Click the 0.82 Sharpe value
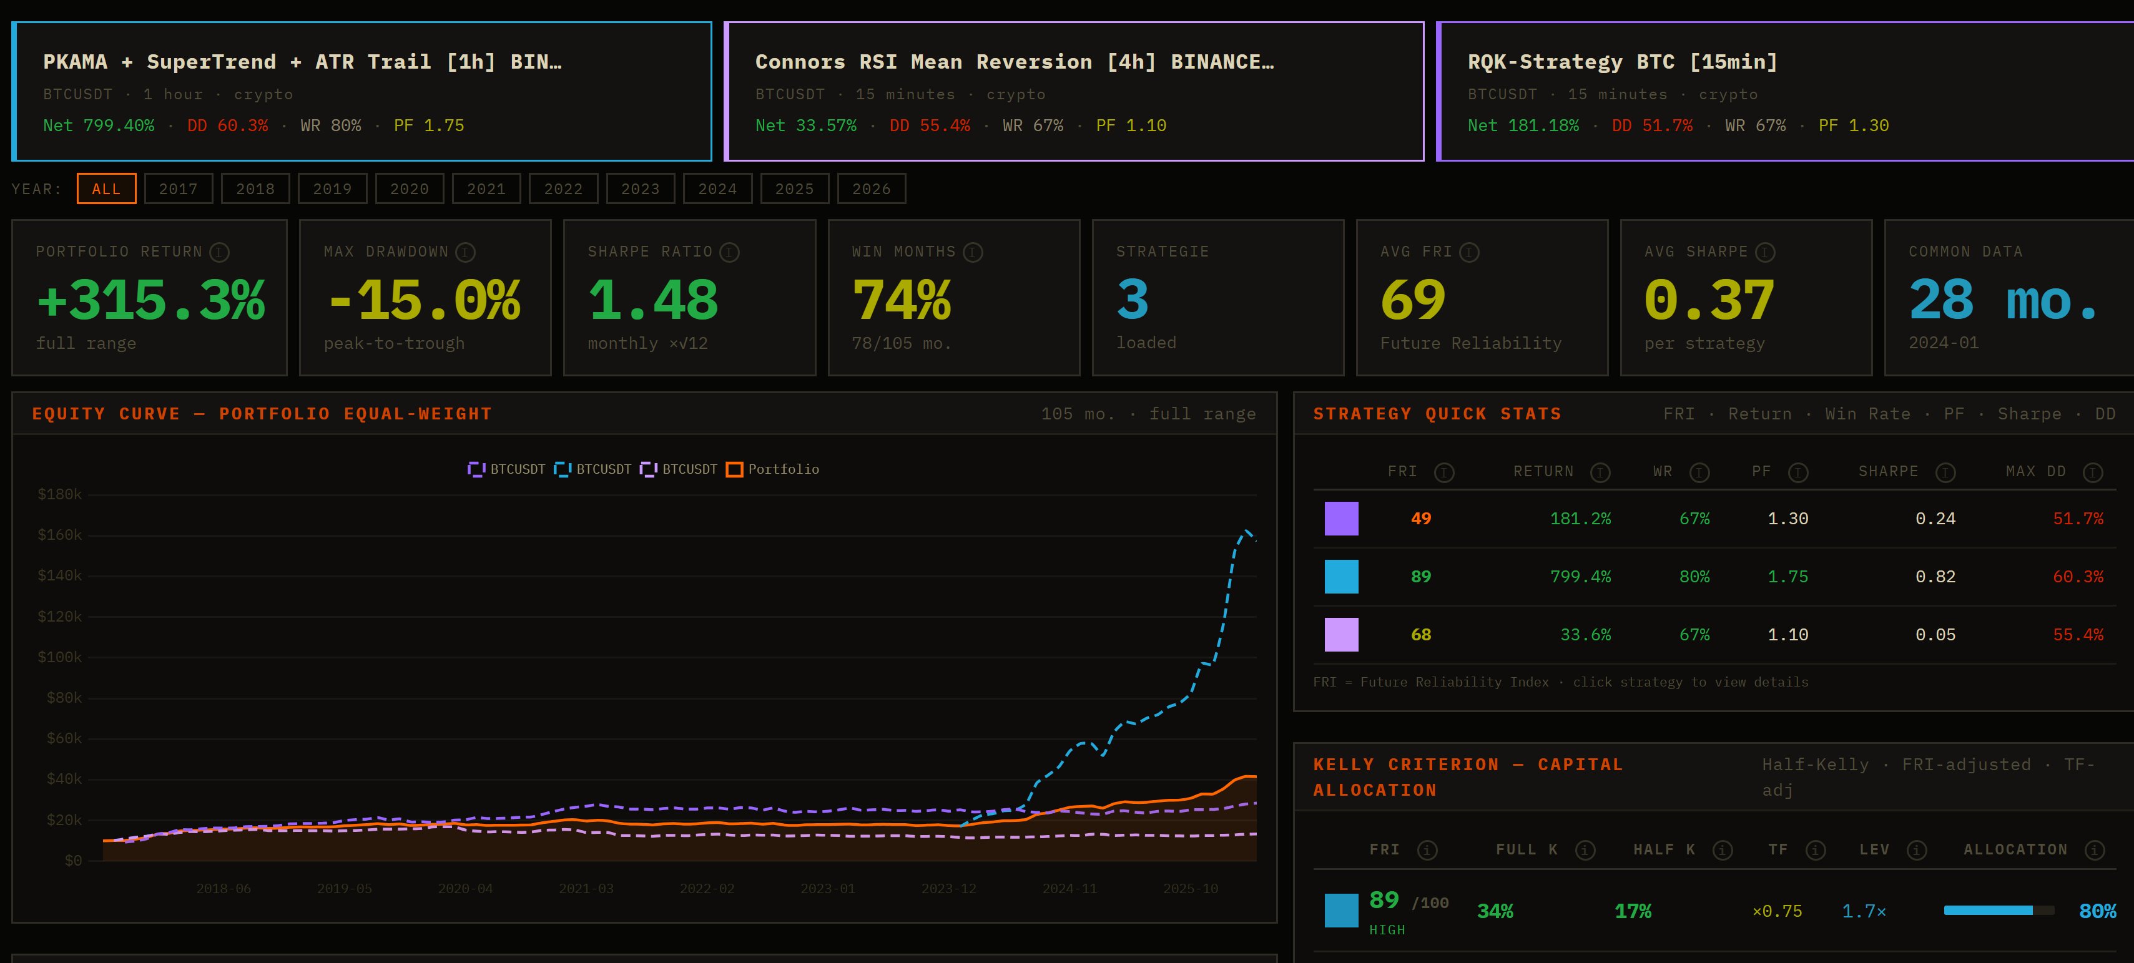The width and height of the screenshot is (2134, 963). pyautogui.click(x=1935, y=577)
